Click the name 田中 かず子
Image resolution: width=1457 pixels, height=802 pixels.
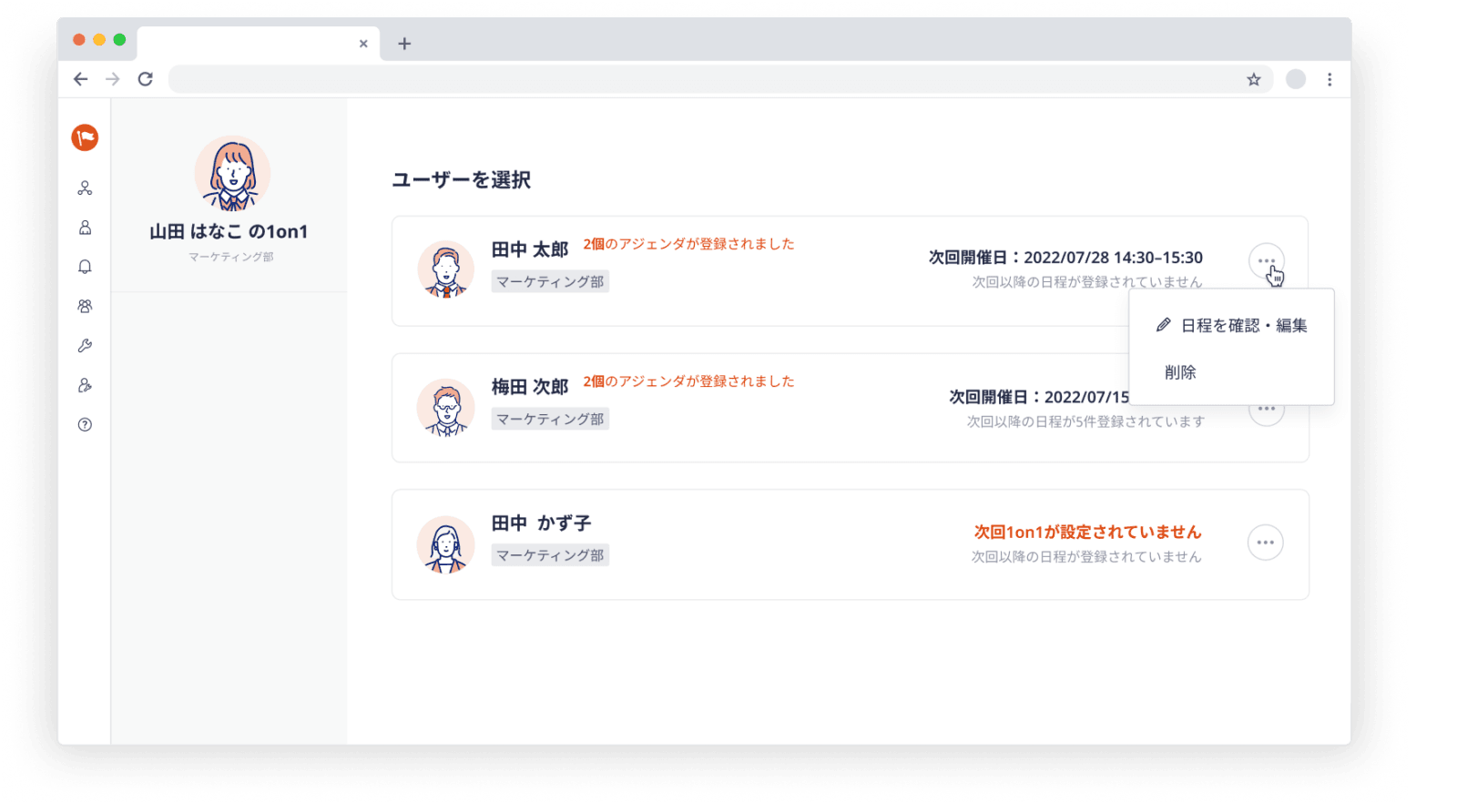coord(542,523)
